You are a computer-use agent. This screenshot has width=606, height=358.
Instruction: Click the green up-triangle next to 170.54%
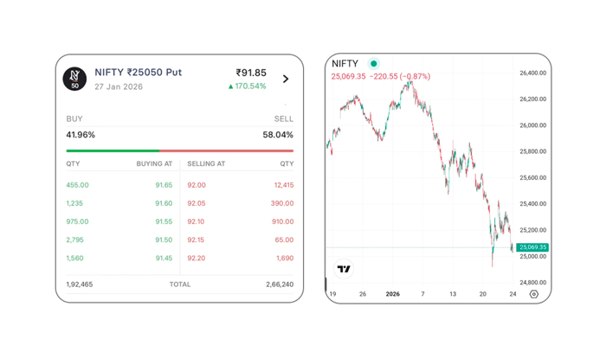pyautogui.click(x=231, y=86)
